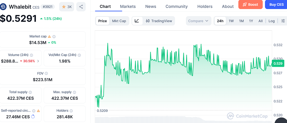Open the About tab
The image size is (287, 123).
coord(228,6)
